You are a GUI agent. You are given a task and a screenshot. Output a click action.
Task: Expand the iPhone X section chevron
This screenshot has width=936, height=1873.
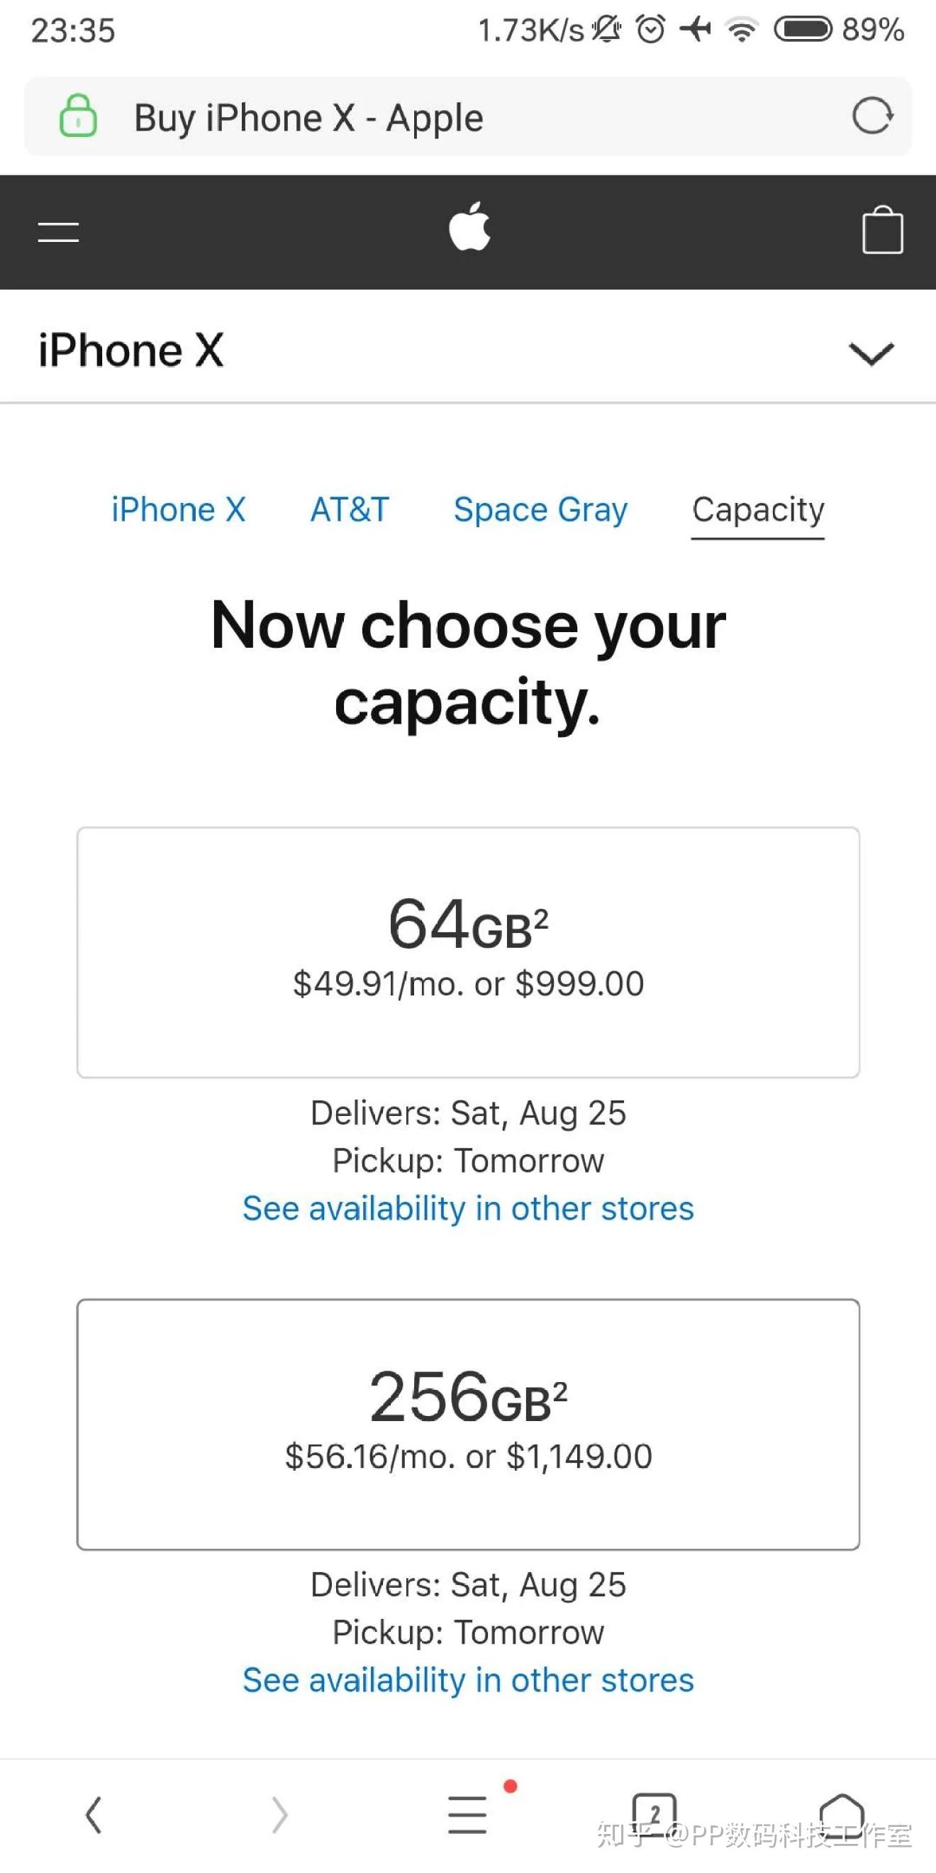tap(871, 353)
